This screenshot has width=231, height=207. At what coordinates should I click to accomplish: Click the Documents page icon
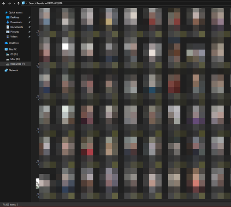coord(8,27)
